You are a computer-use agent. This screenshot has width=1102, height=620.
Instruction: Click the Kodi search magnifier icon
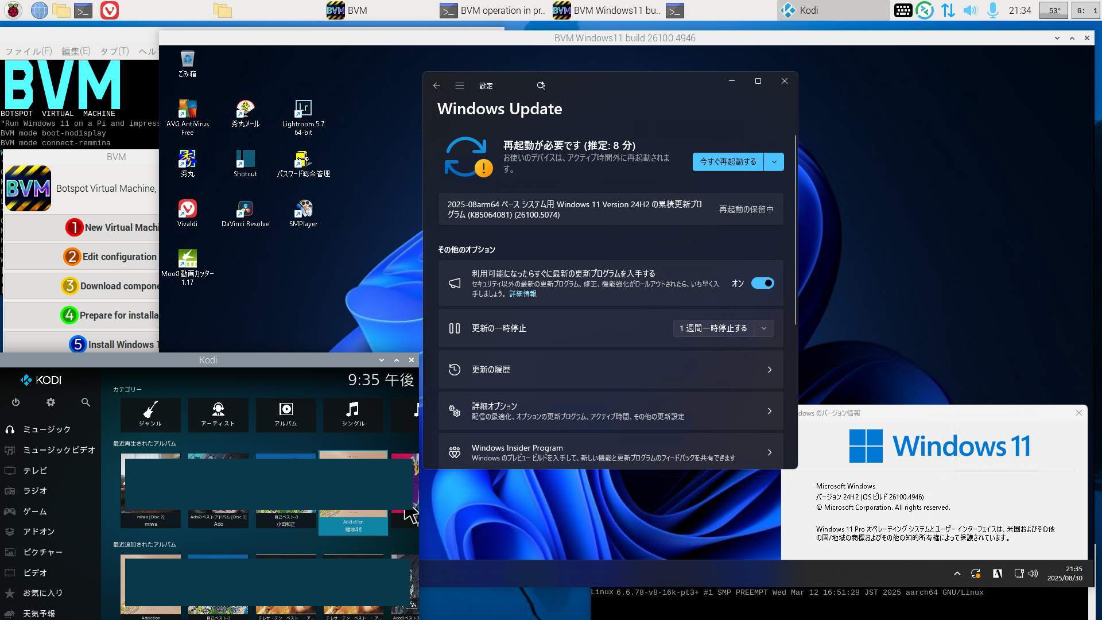pos(86,402)
